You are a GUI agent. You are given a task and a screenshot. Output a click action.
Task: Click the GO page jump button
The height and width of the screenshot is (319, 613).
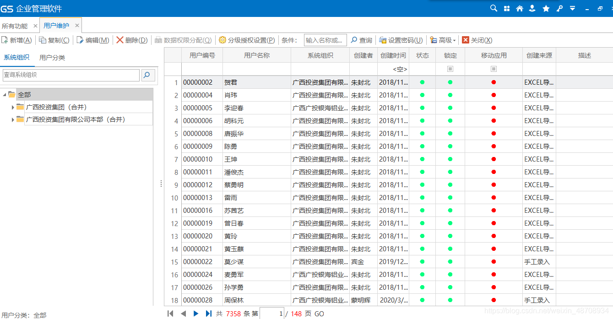point(319,314)
